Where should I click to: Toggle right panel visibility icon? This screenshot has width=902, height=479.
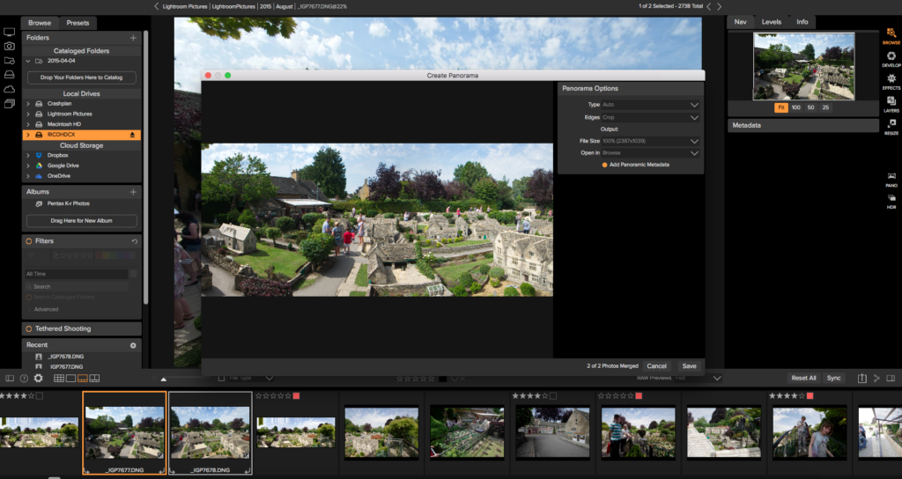[x=891, y=379]
